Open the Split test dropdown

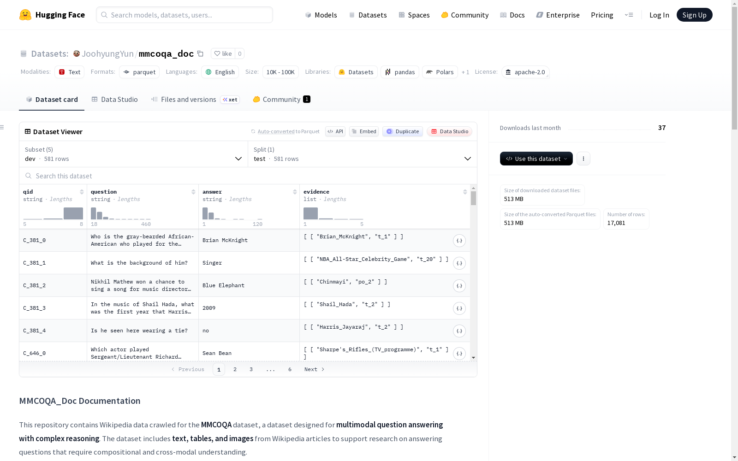pos(363,154)
